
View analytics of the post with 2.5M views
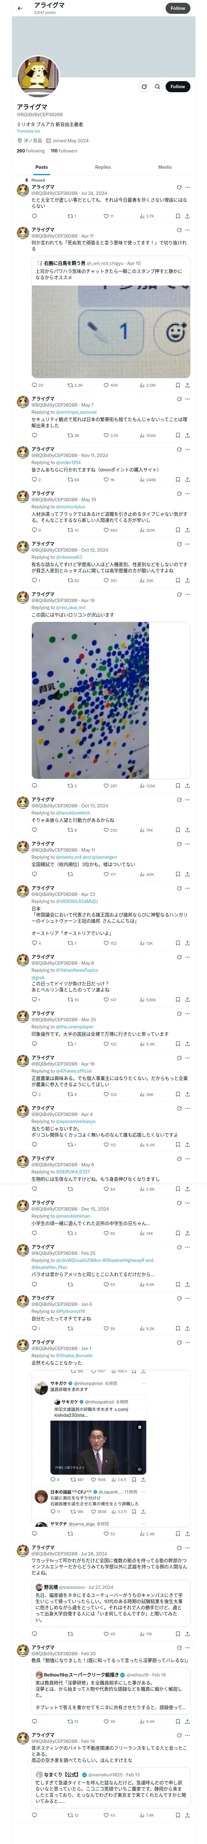(x=147, y=385)
